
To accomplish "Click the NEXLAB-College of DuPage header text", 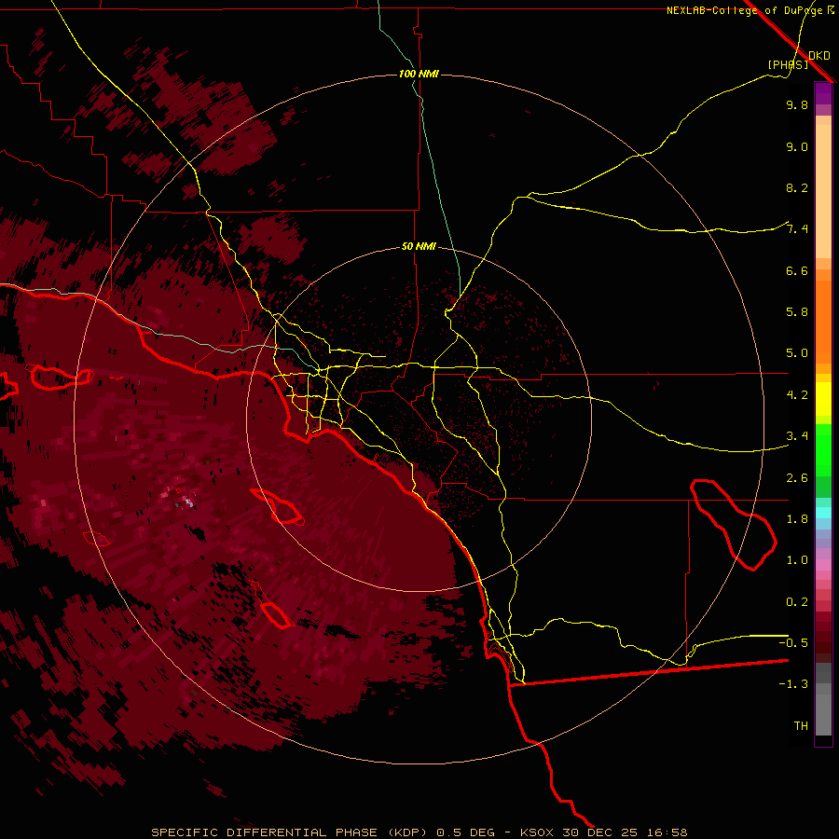I will 745,10.
